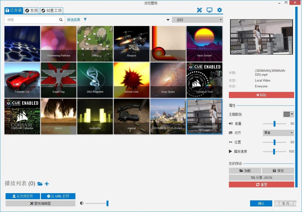Expand the 对齐 alignment dropdown
Screen dimensions: 302x212
click(278, 133)
